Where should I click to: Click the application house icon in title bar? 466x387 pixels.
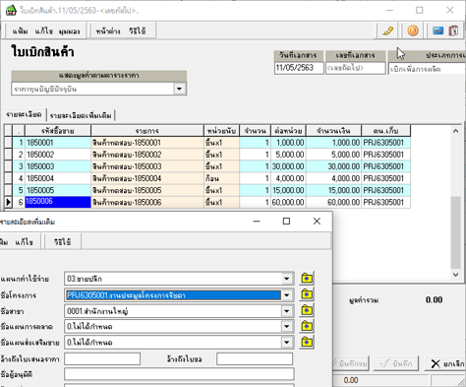[x=11, y=11]
